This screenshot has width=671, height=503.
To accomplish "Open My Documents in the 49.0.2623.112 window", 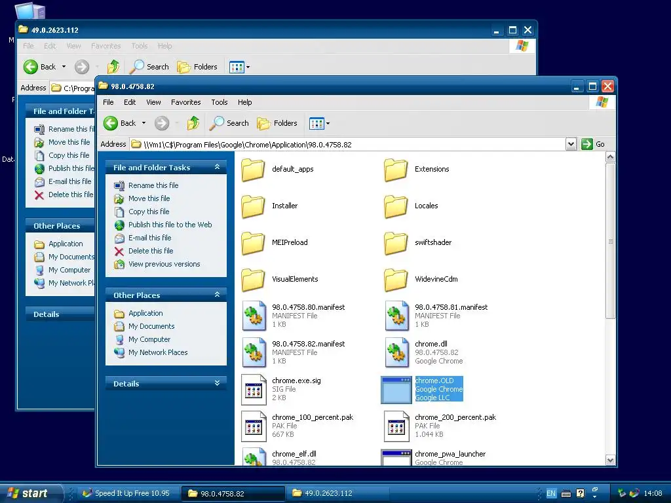I will click(71, 257).
